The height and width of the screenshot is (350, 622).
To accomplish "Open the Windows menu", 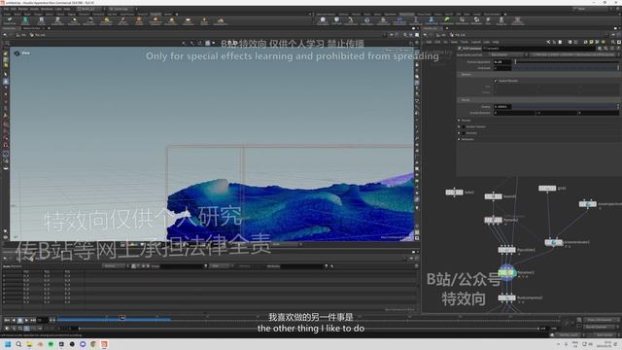I will (47, 9).
